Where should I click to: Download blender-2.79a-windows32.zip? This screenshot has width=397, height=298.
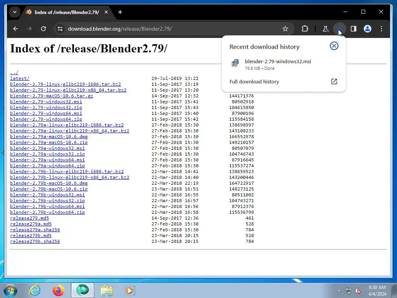pos(48,154)
